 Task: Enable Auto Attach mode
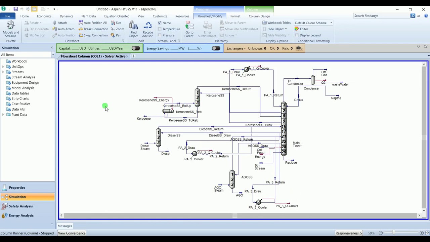pos(63,29)
